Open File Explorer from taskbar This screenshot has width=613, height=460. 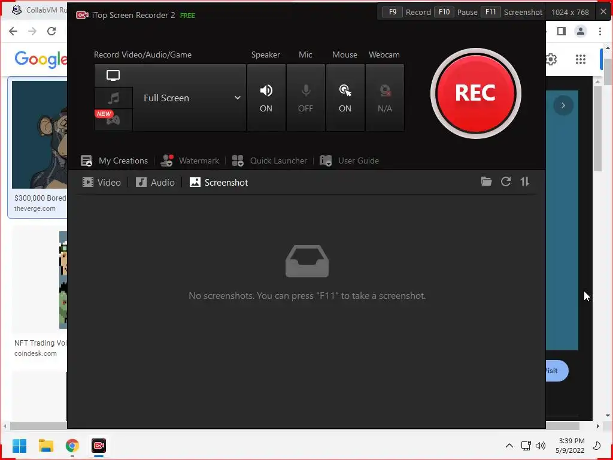click(x=45, y=446)
